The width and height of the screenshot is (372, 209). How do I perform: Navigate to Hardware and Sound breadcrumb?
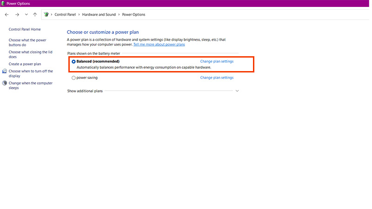(99, 14)
